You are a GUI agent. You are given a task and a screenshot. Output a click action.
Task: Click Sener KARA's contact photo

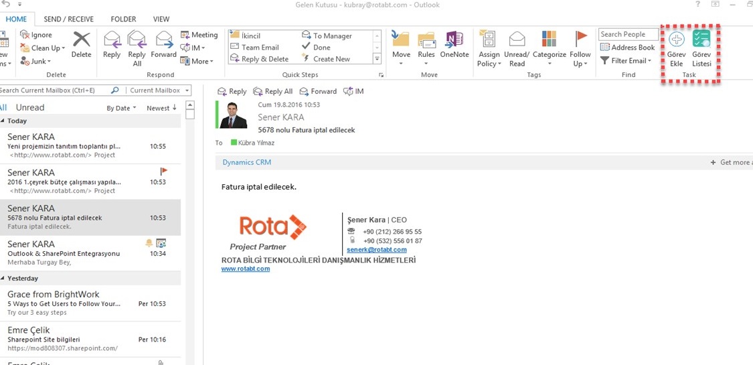tap(233, 115)
